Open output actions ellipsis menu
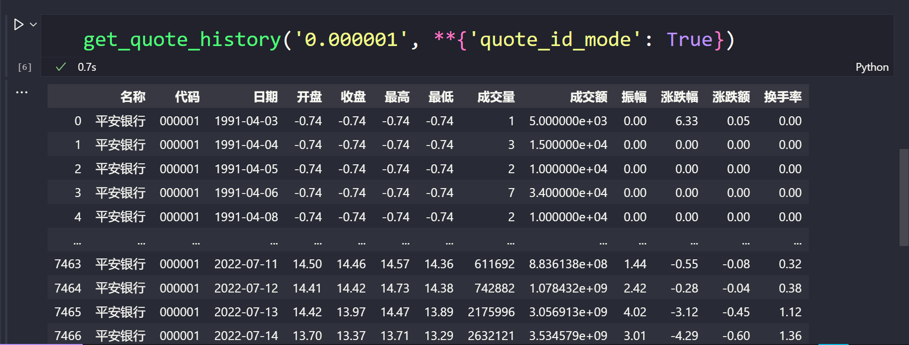909x345 pixels. 22,93
